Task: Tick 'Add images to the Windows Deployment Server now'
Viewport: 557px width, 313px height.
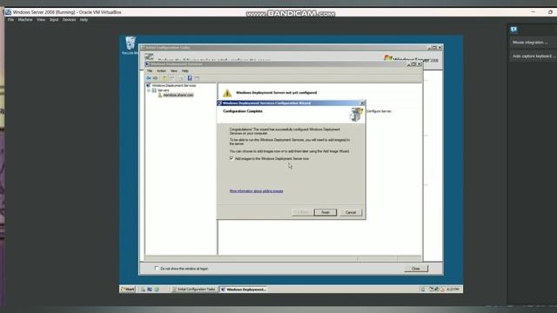Action: (232, 158)
